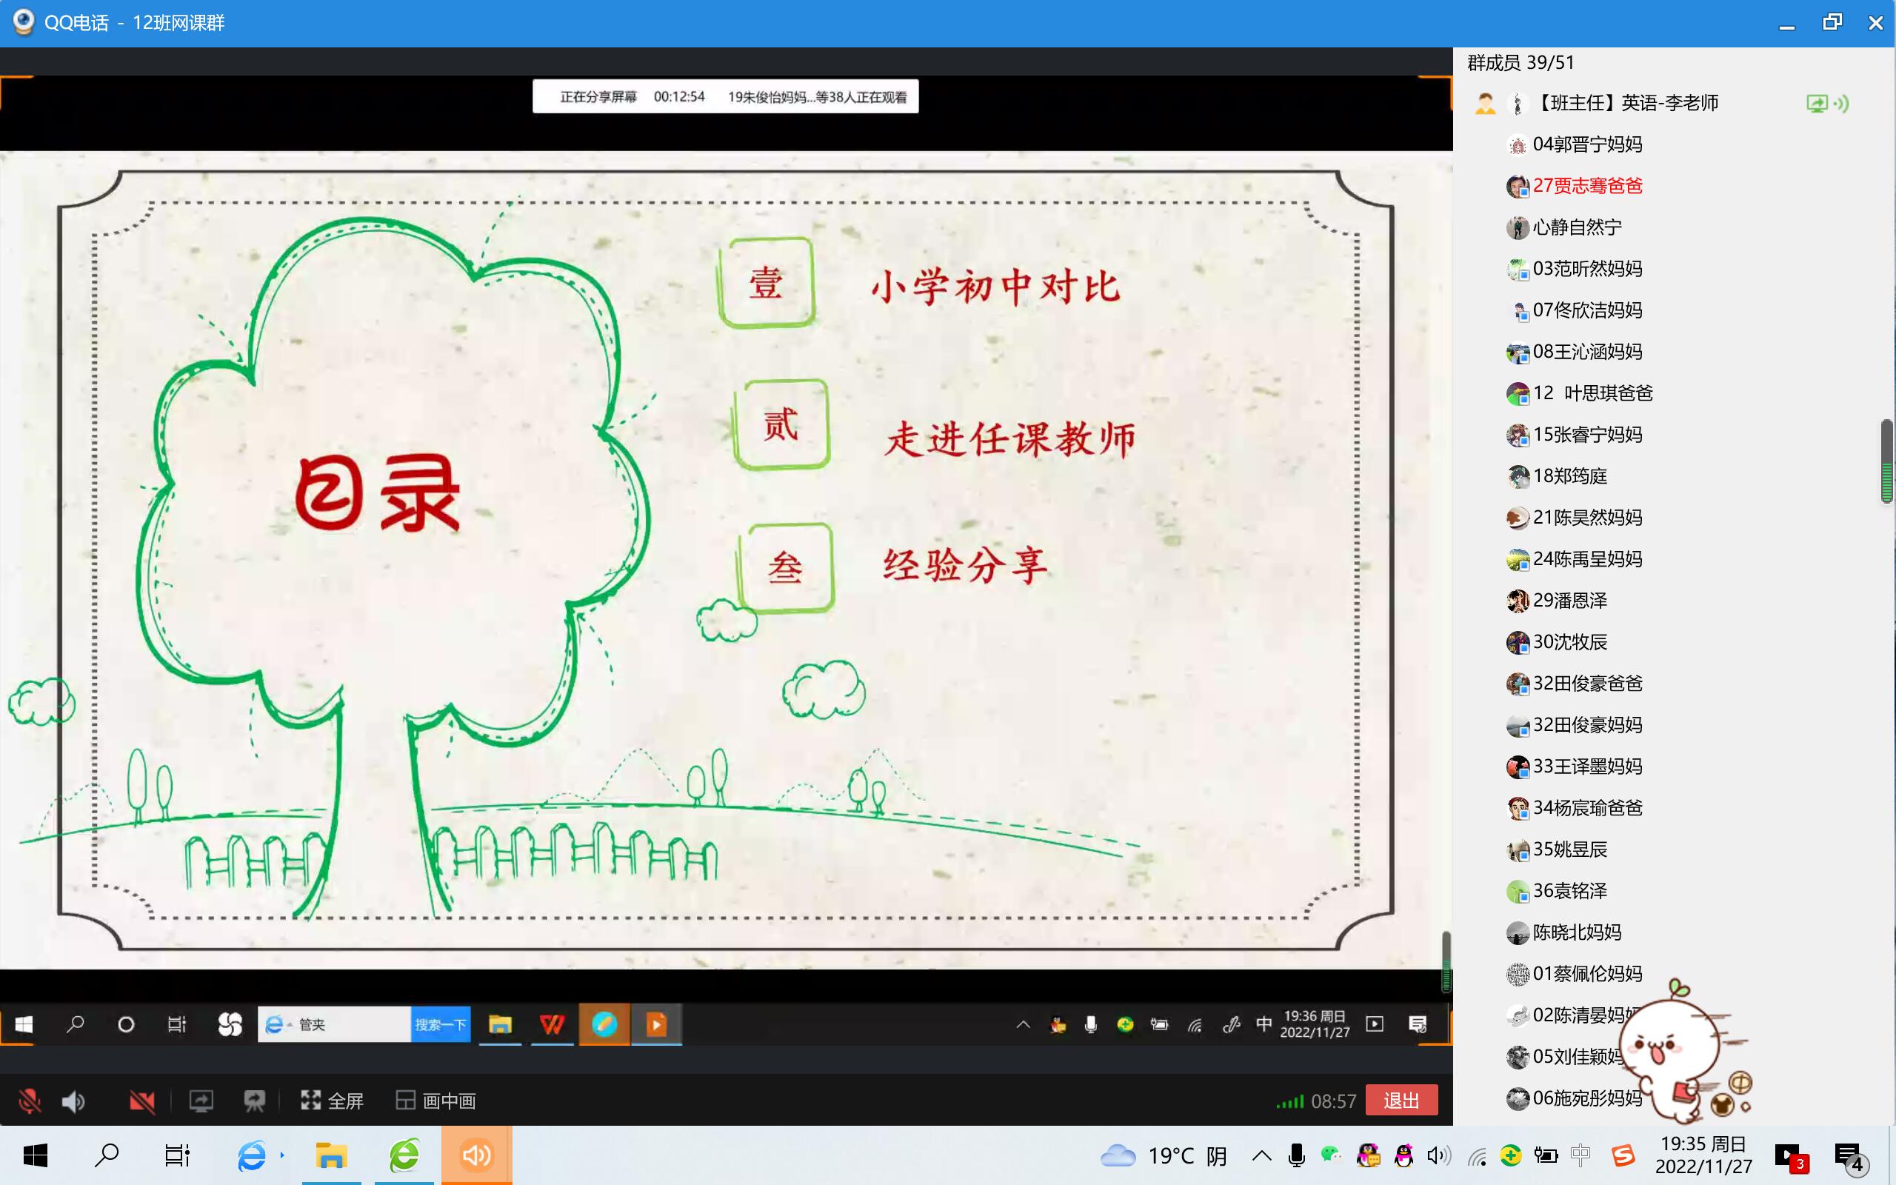Turn on the camera in call

click(x=141, y=1101)
